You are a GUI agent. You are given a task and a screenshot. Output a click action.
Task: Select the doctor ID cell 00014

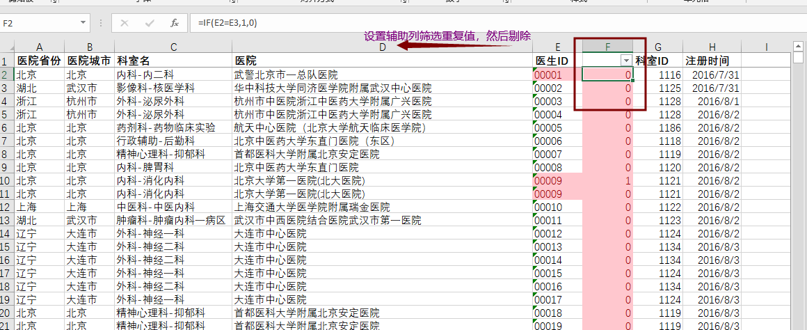558,260
